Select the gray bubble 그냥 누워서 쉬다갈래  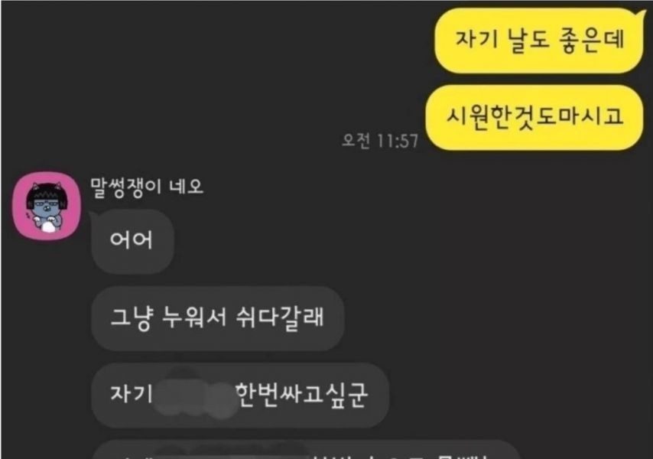coord(217,319)
